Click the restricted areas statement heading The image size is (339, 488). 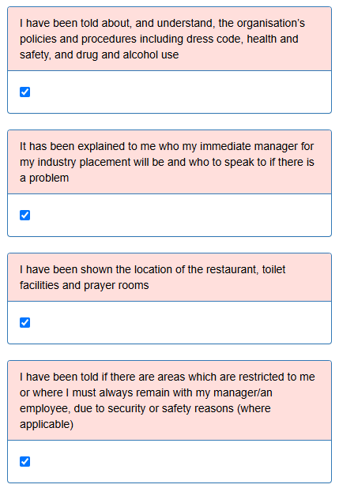168,400
